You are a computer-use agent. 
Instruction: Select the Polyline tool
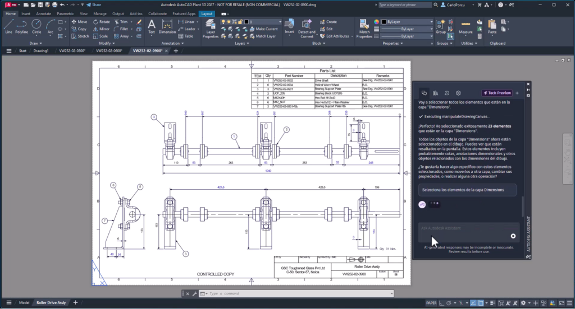pyautogui.click(x=22, y=27)
